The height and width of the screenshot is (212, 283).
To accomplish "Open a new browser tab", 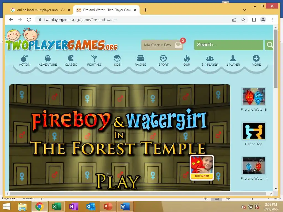I will pos(146,10).
